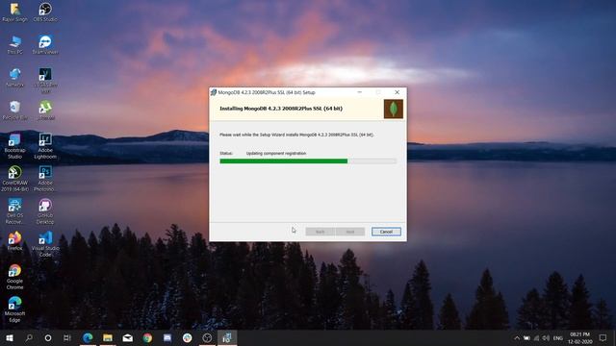Select the GitHub Desktop shortcut

tap(45, 211)
